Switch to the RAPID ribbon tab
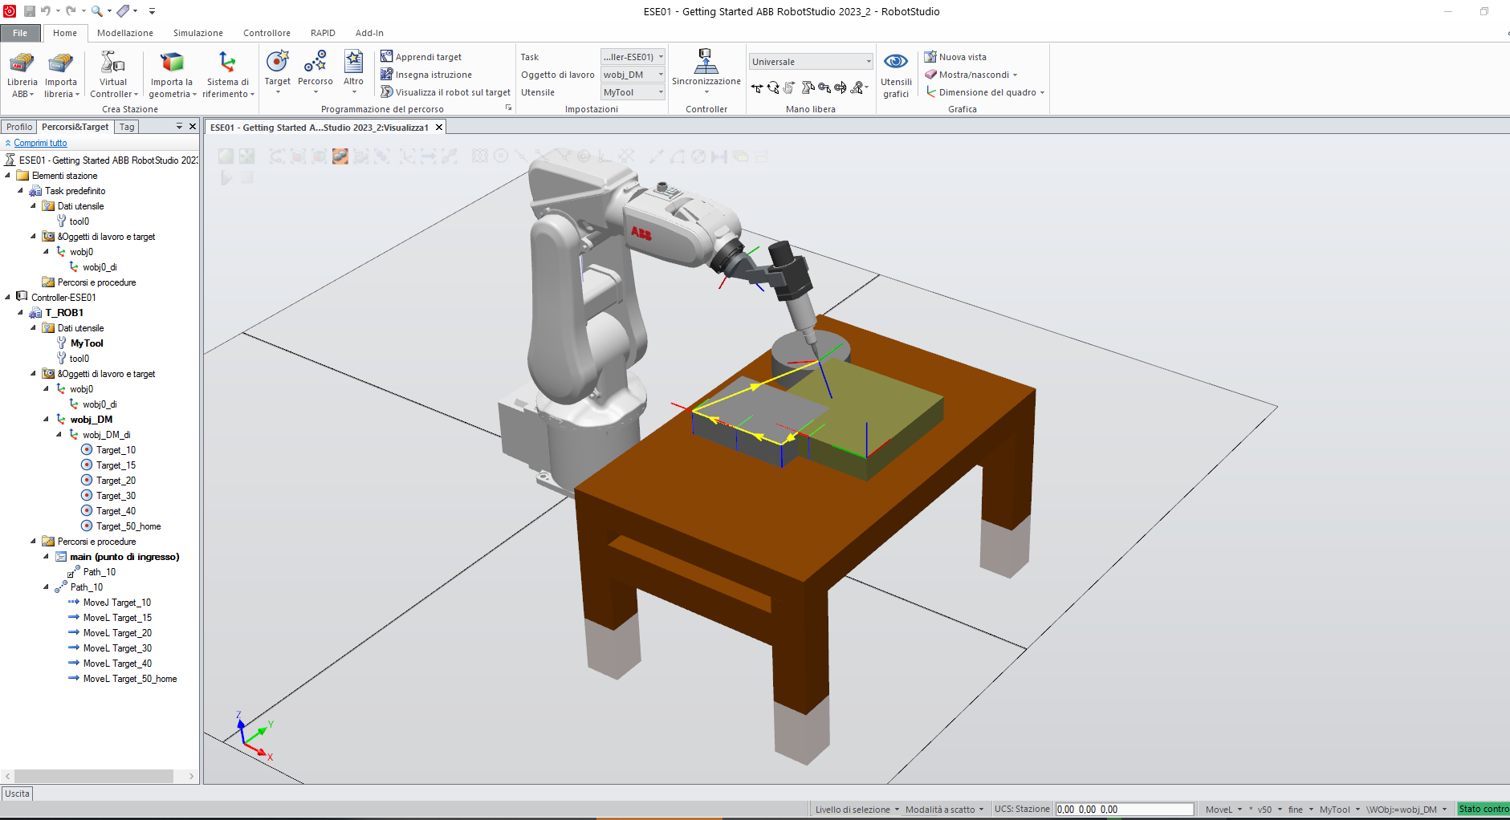Viewport: 1510px width, 820px height. (x=322, y=33)
